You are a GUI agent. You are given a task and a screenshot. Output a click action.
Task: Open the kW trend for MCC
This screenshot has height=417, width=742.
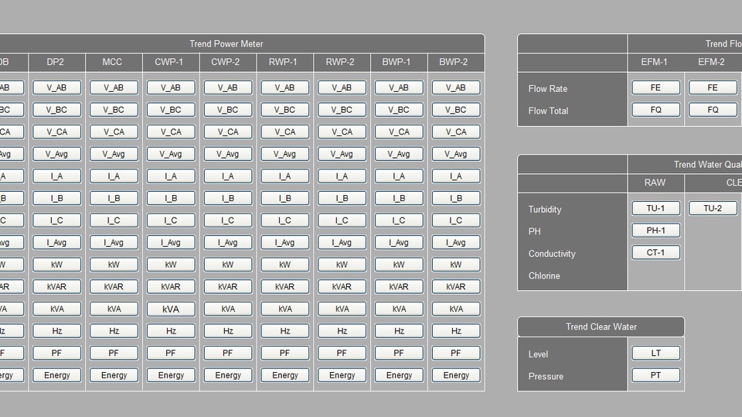114,265
